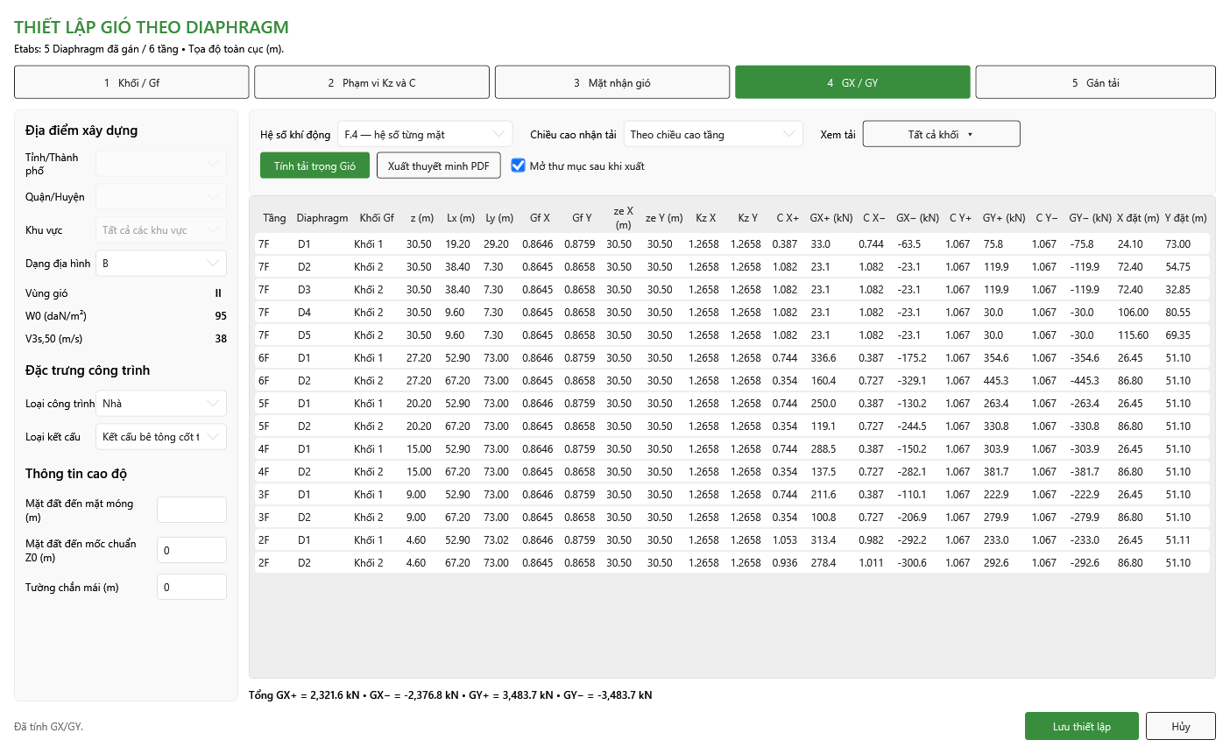Click the Mặt đất đến mặt móng field
This screenshot has height=754, width=1230.
[192, 510]
